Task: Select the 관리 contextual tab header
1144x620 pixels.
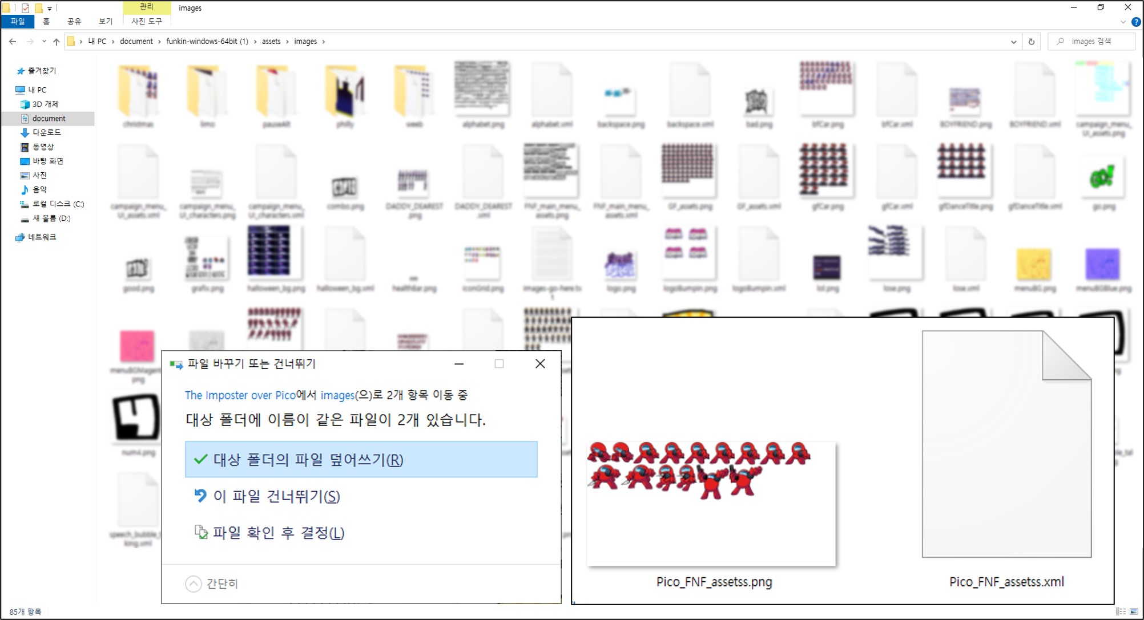Action: click(x=147, y=7)
